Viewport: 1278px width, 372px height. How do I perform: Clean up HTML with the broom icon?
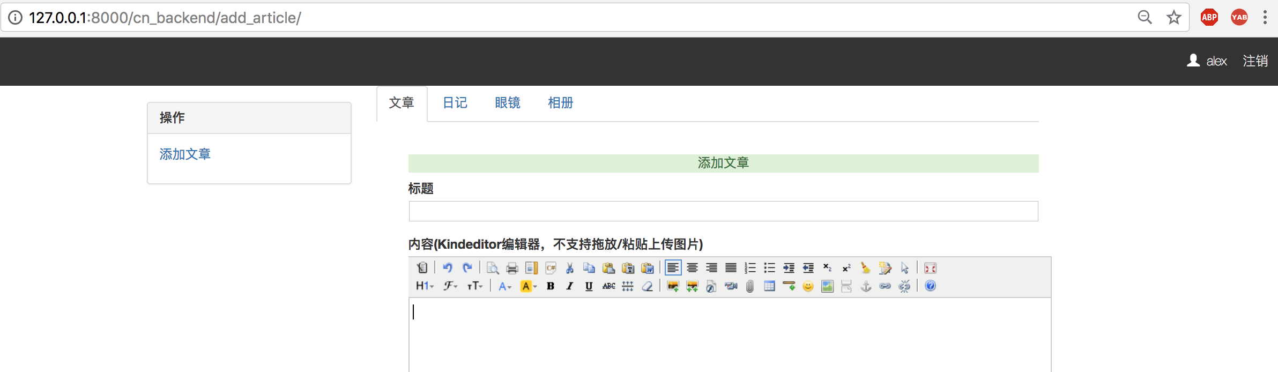click(866, 267)
